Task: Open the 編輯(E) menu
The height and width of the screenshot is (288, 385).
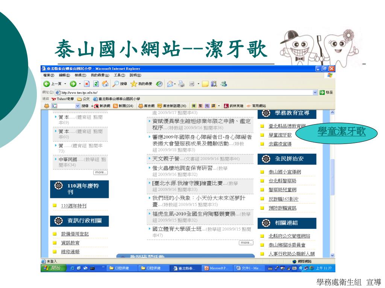Action: 64,75
